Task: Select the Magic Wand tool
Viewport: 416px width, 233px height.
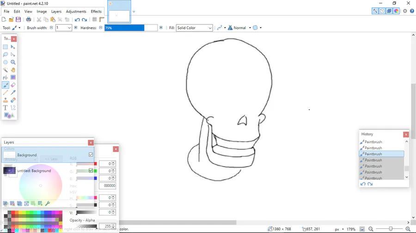Action: point(5,70)
